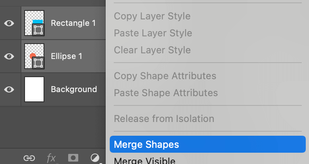Hide the Background layer
The height and width of the screenshot is (164, 309).
click(x=9, y=89)
